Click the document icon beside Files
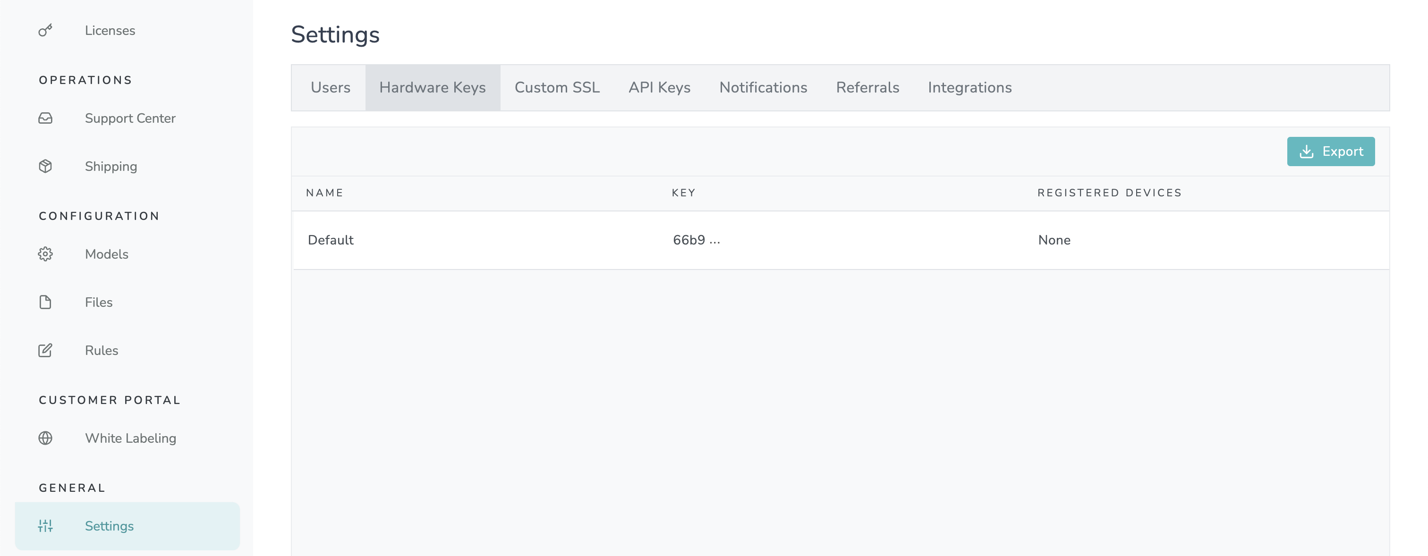Screen dimensions: 1428x556 (x=45, y=302)
